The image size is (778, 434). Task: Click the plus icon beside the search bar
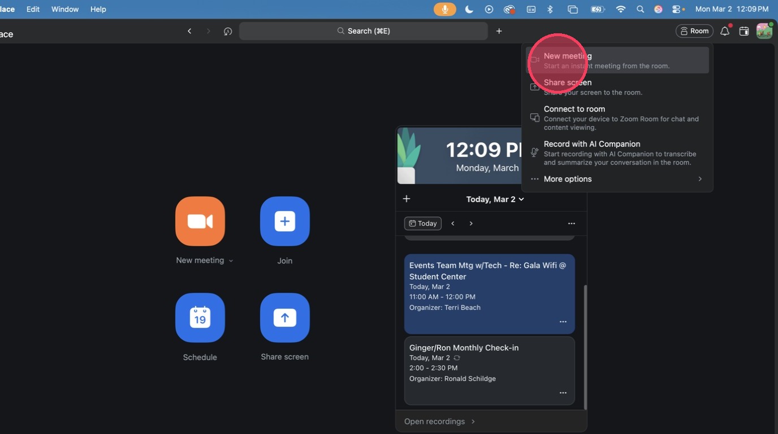click(499, 31)
